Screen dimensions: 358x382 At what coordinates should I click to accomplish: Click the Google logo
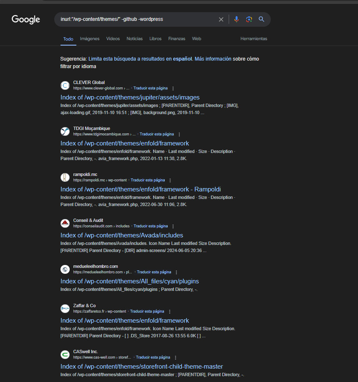tap(26, 19)
